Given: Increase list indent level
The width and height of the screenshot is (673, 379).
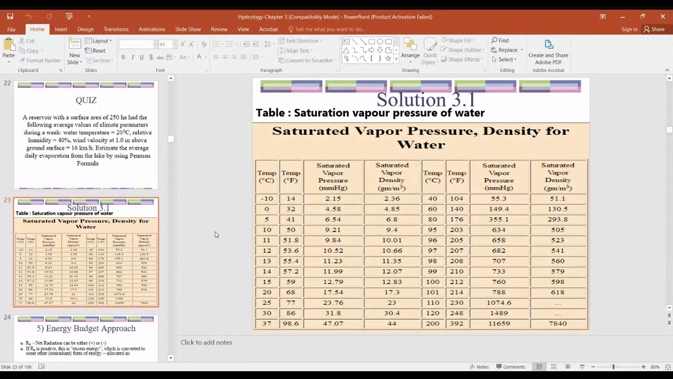Looking at the screenshot, I should point(257,44).
